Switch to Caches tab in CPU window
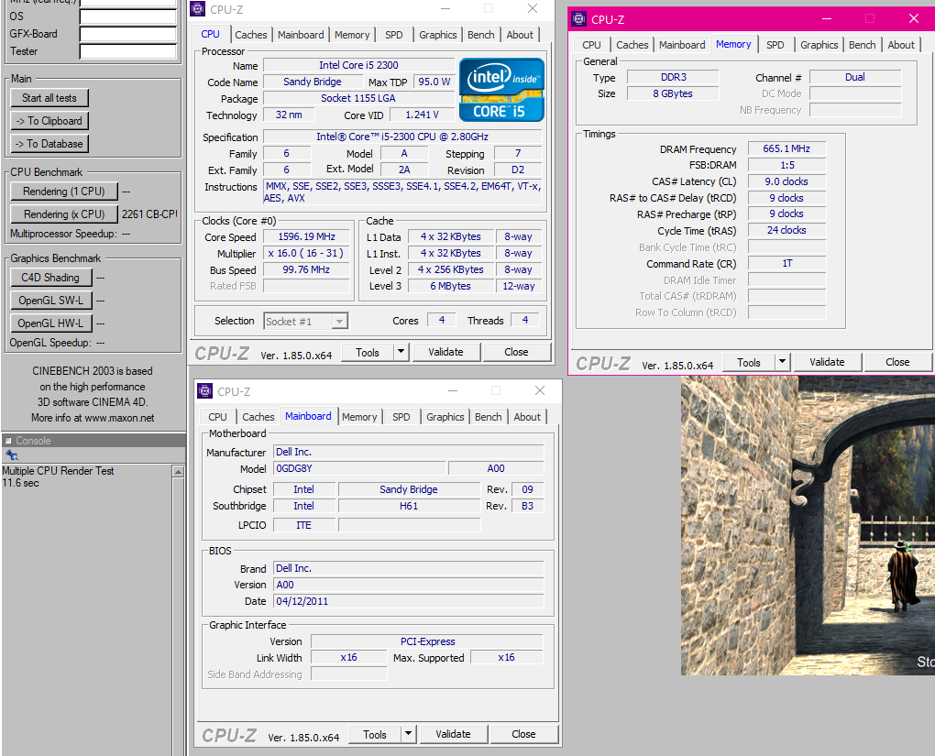The height and width of the screenshot is (756, 935). tap(250, 35)
